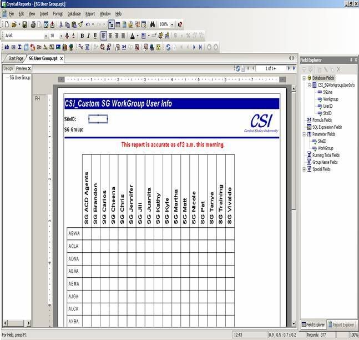
Task: Toggle Center alignment
Action: (x=110, y=36)
